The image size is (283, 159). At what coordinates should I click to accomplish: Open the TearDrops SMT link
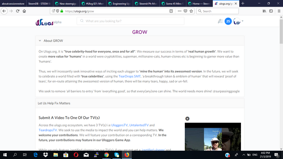point(130,76)
